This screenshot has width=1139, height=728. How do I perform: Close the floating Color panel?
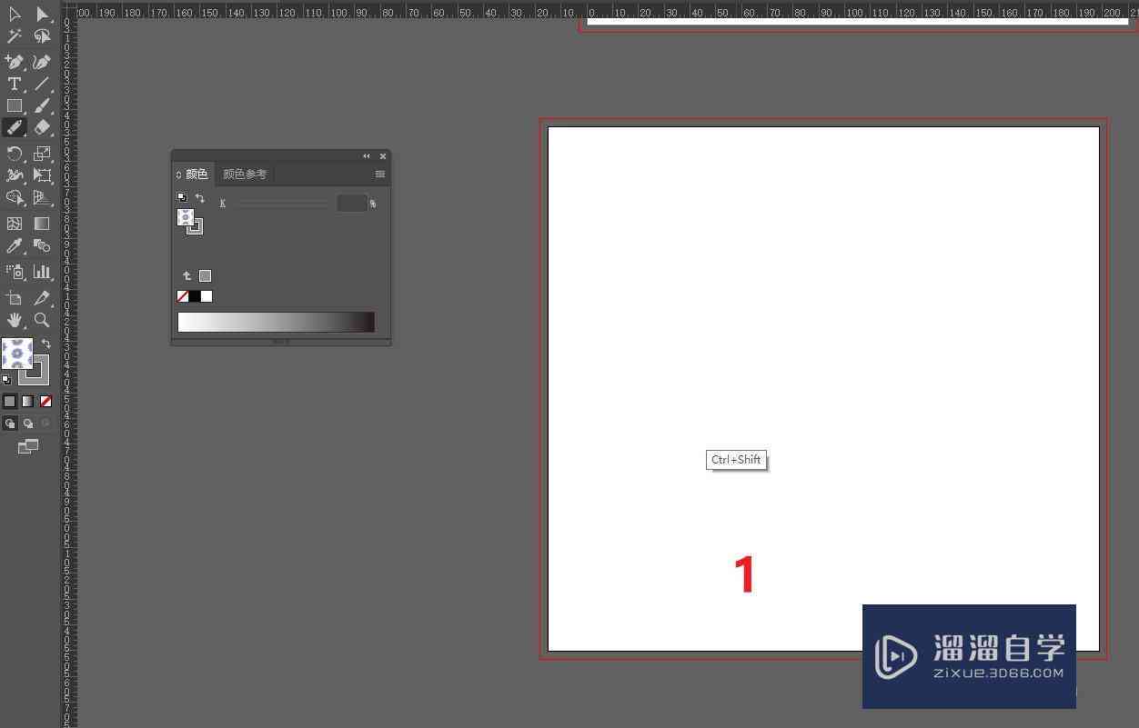coord(383,156)
